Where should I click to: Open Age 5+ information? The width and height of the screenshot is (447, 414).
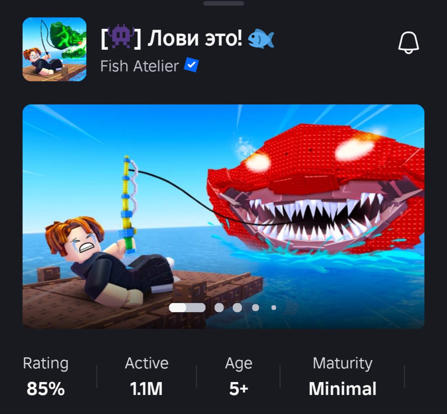[239, 376]
